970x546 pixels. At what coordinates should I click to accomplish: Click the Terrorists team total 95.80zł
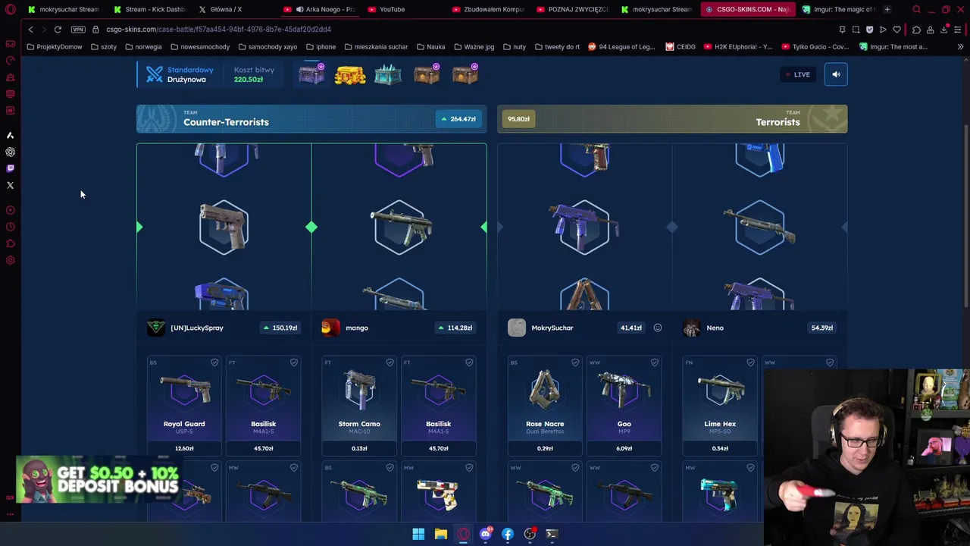click(x=518, y=119)
